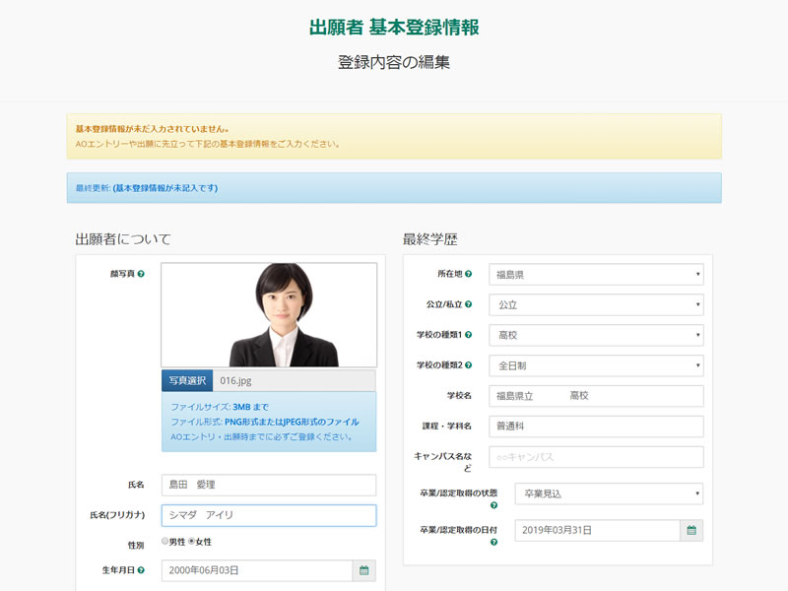Screen dimensions: 788x591
Task: Expand 所在地 dropdown showing 福島県
Action: [x=596, y=274]
